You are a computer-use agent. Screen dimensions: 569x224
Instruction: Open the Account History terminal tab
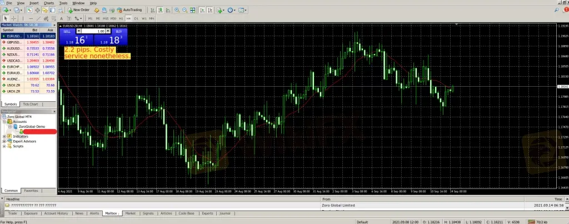(x=56, y=213)
